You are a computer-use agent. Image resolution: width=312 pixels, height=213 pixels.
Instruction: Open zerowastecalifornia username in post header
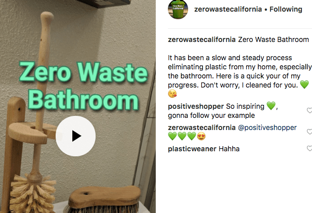(228, 9)
